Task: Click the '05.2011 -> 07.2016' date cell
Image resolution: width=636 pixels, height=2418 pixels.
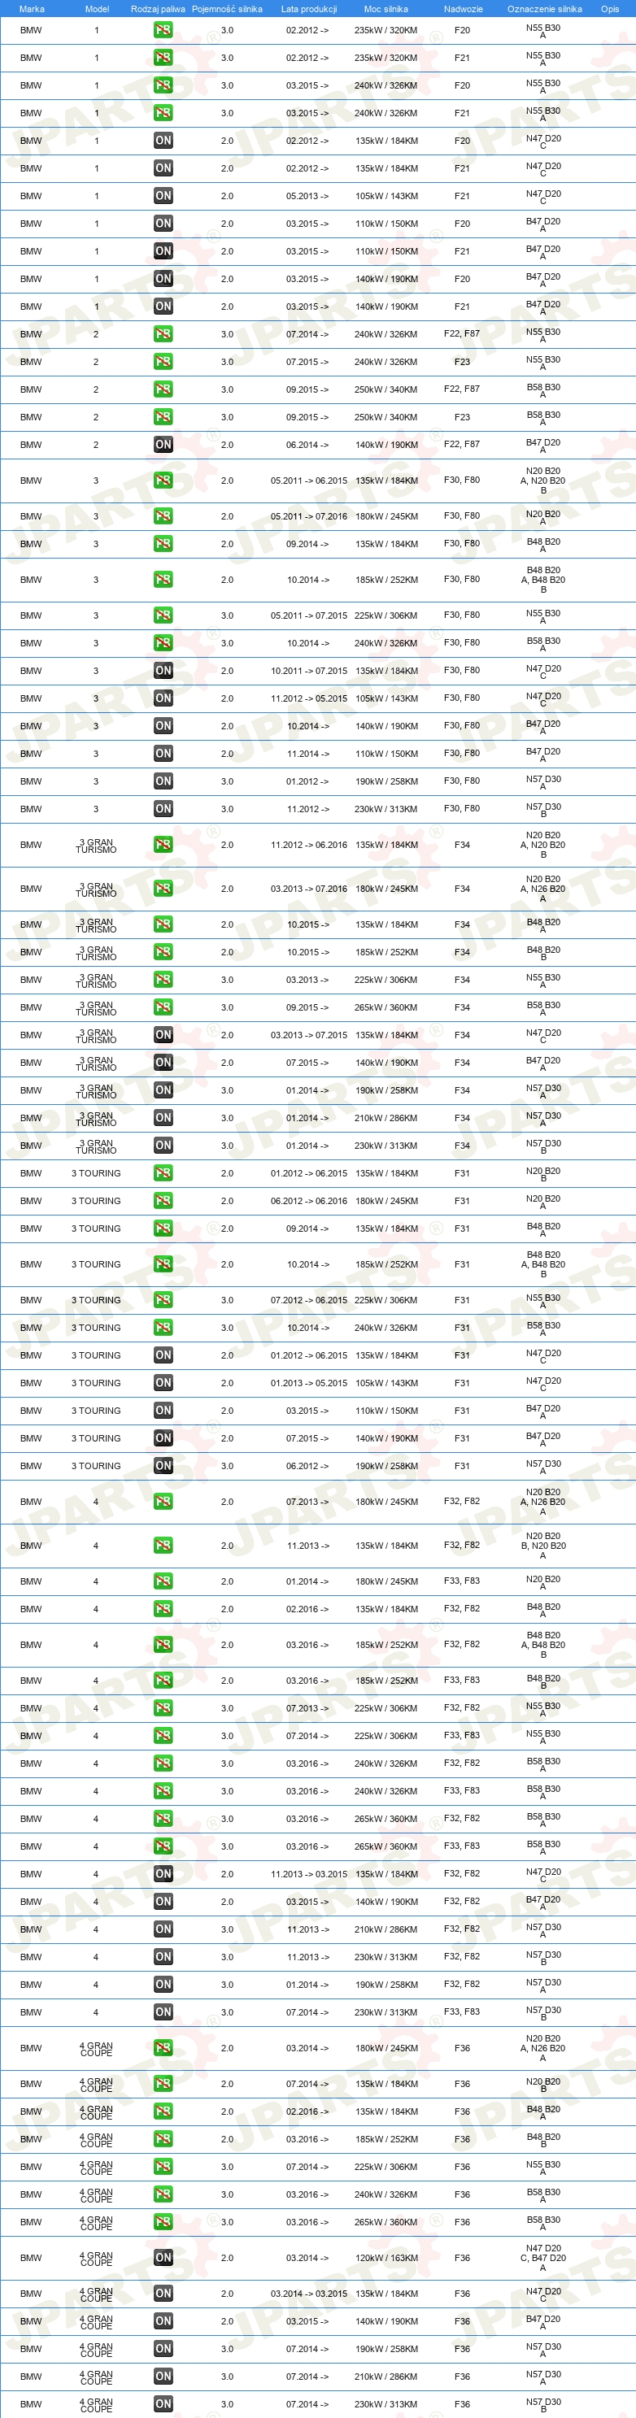Action: pos(308,516)
